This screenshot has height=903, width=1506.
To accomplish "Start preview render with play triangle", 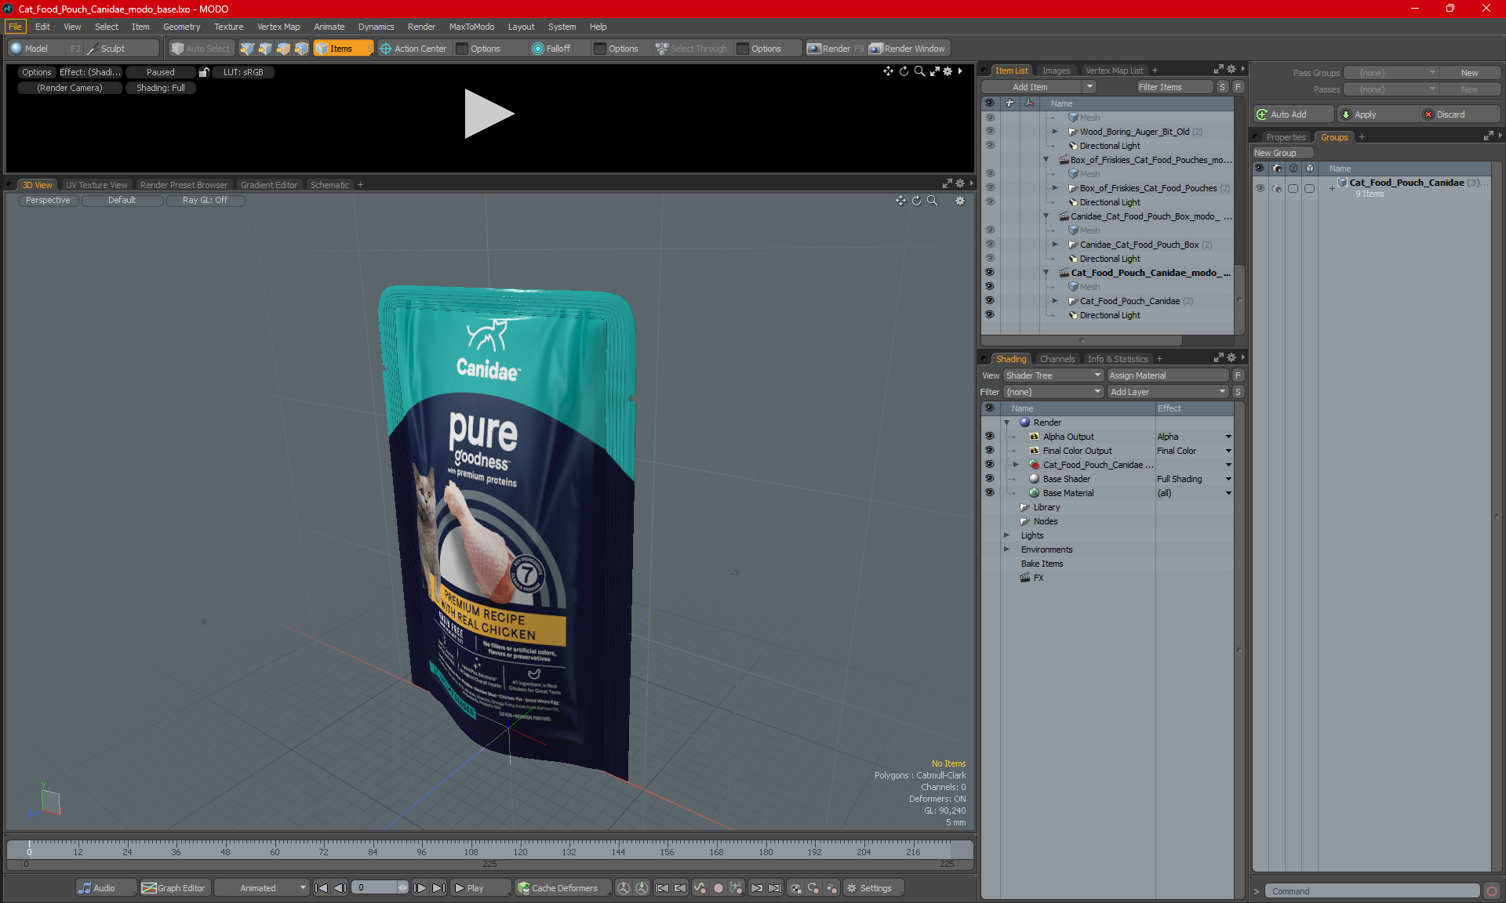I will pos(489,114).
